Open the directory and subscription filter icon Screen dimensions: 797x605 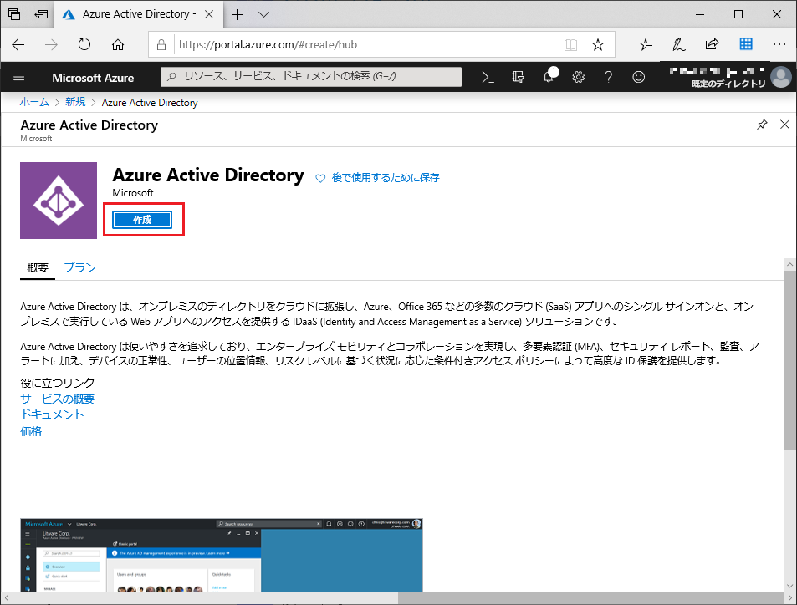pyautogui.click(x=518, y=77)
